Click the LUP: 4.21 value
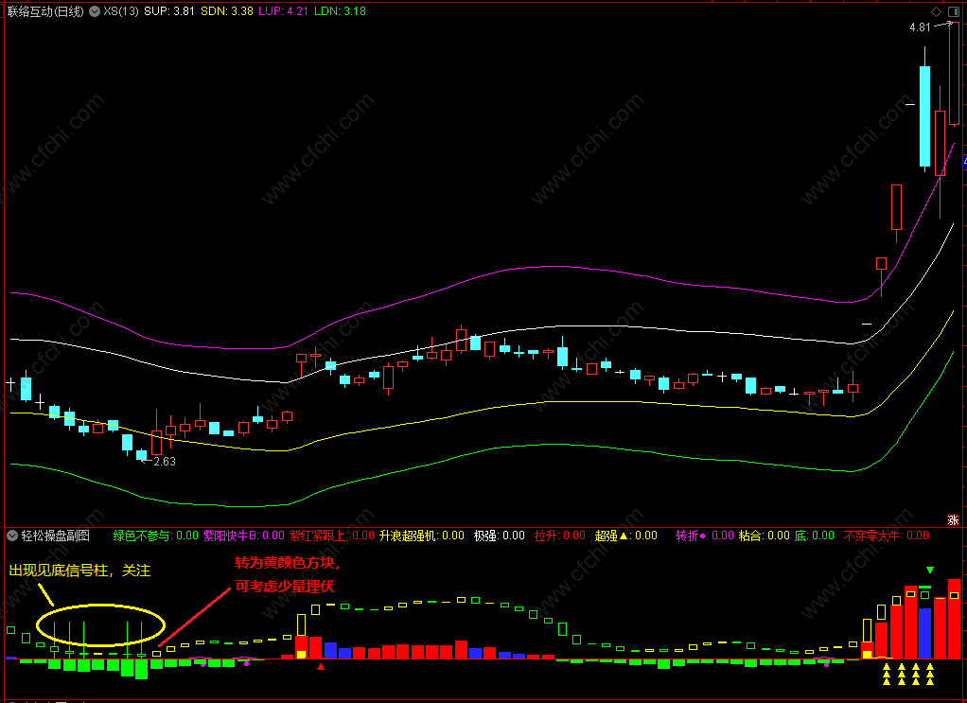Screen dimensions: 967x703 [283, 11]
